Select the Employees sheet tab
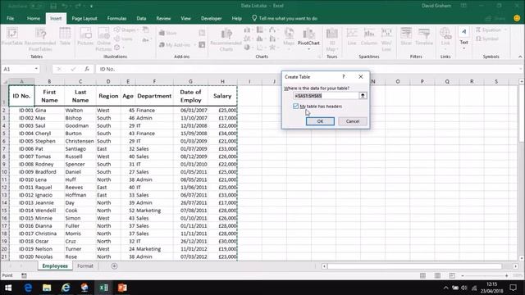Image resolution: width=525 pixels, height=295 pixels. [55, 265]
